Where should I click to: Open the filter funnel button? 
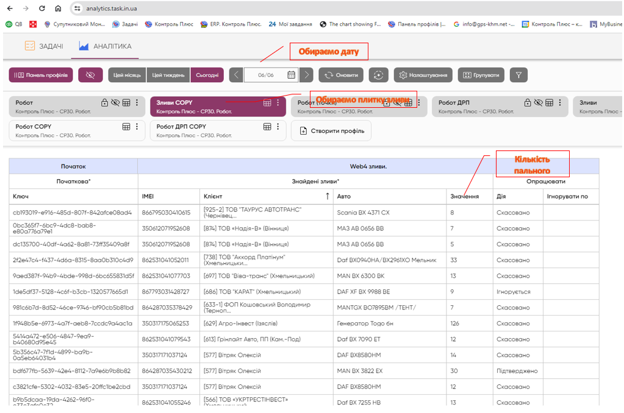coord(518,75)
